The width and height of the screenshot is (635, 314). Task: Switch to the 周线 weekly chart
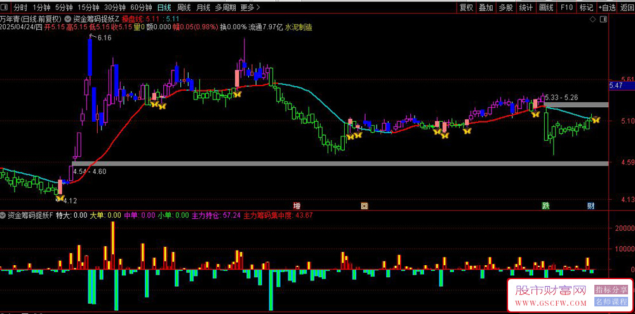tap(184, 7)
